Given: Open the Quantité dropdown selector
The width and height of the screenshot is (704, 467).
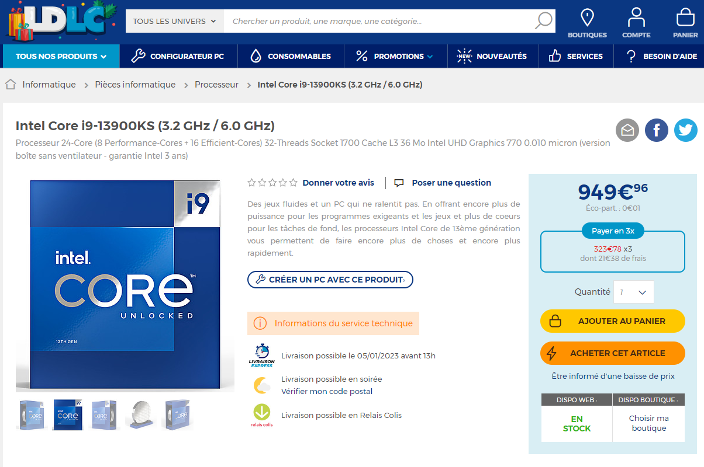Looking at the screenshot, I should point(634,292).
